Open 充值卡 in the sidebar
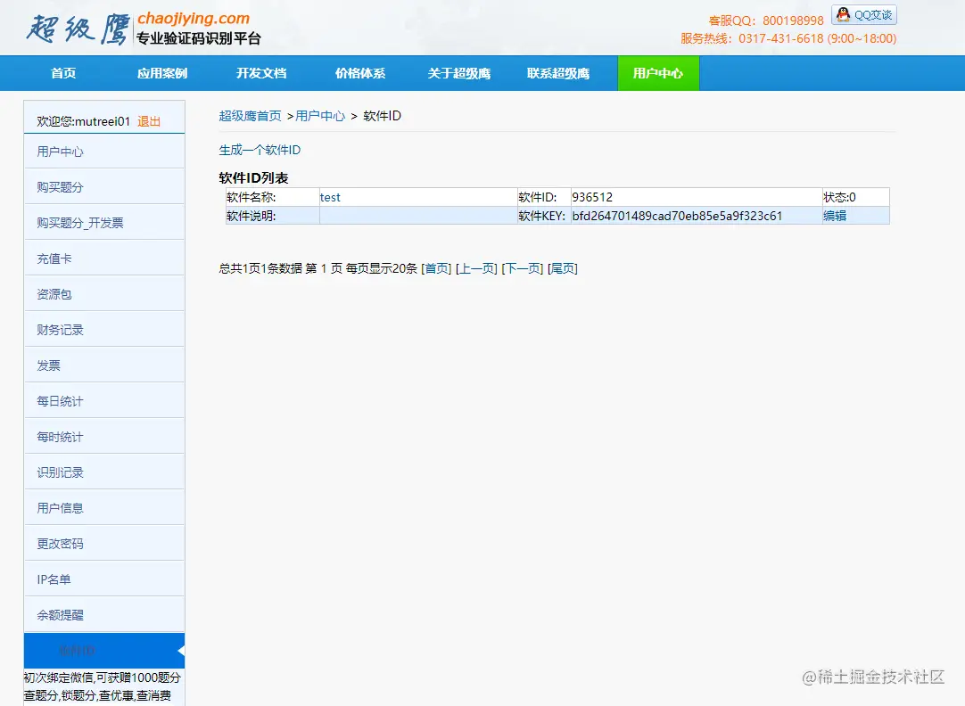Image resolution: width=965 pixels, height=706 pixels. pos(104,259)
